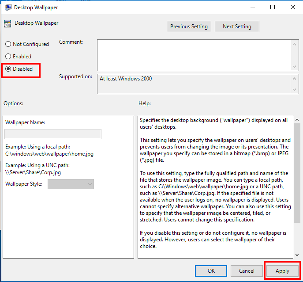
Task: Click the Supported on box scroll down arrow
Action: [294, 89]
